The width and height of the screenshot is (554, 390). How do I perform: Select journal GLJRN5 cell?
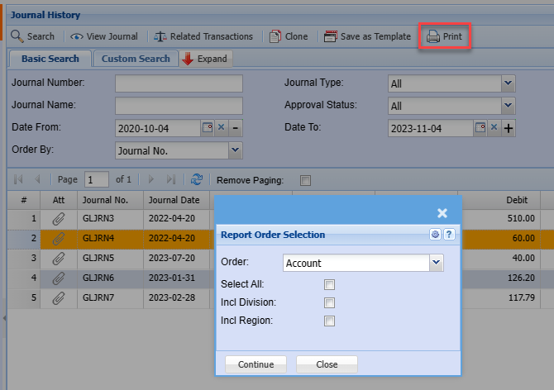coord(110,258)
